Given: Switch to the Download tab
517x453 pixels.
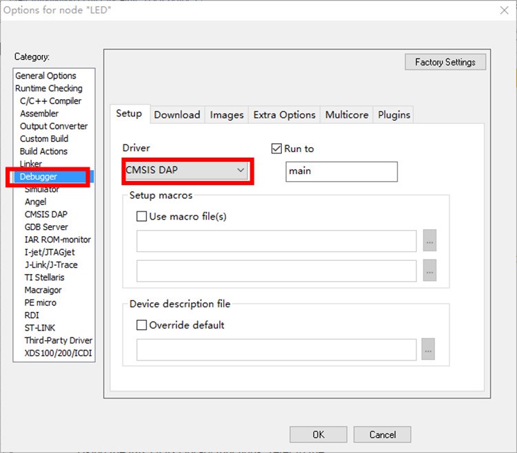Looking at the screenshot, I should [x=177, y=115].
